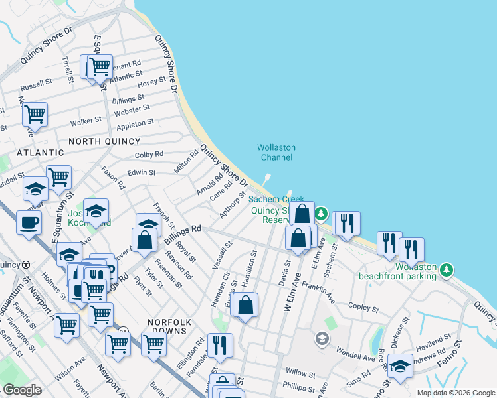Click the left restaurant marker above Wollaston beachfront parking

click(x=389, y=243)
